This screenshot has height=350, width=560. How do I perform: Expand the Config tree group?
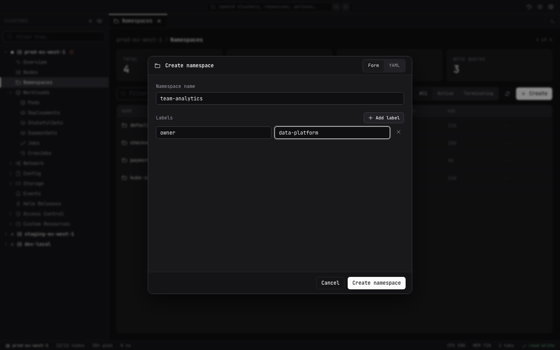pos(11,173)
